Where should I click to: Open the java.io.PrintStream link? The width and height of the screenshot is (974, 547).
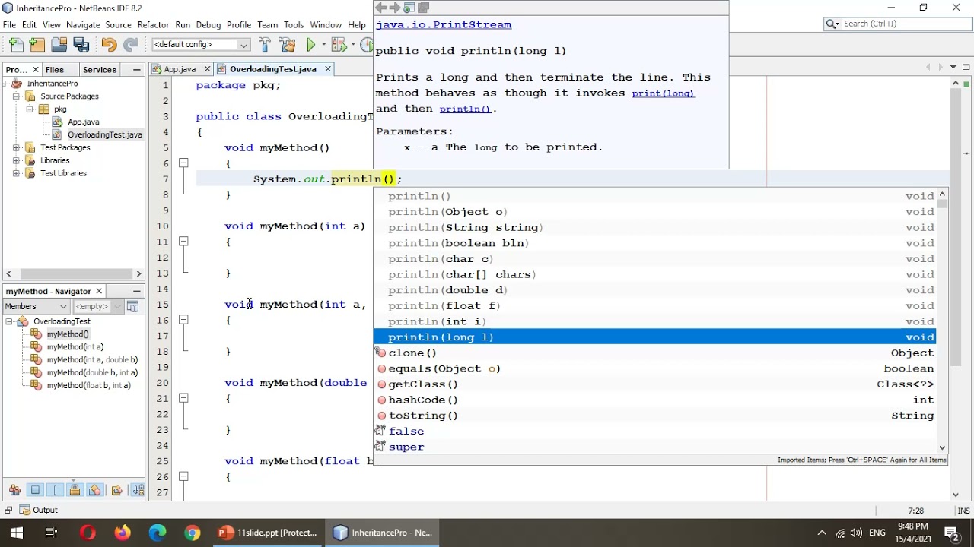point(444,24)
